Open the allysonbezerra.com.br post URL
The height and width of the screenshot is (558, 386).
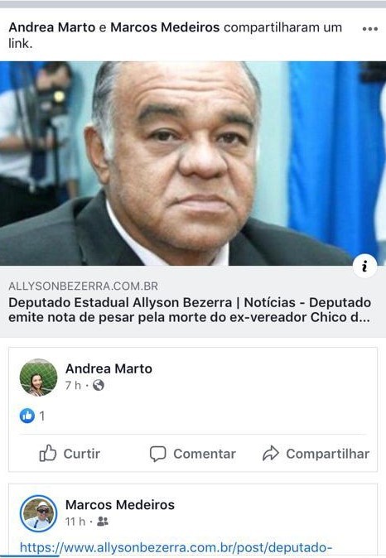(x=176, y=547)
